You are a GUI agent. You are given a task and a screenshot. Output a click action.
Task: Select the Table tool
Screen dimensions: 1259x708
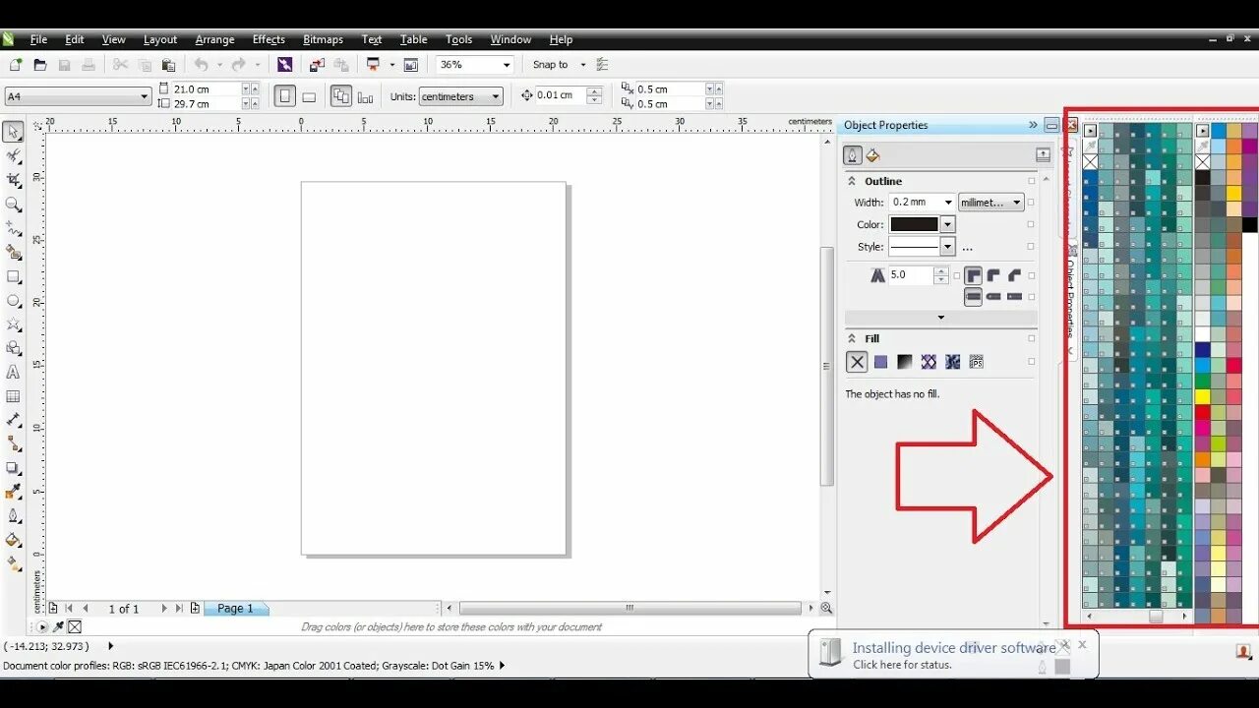pos(14,396)
